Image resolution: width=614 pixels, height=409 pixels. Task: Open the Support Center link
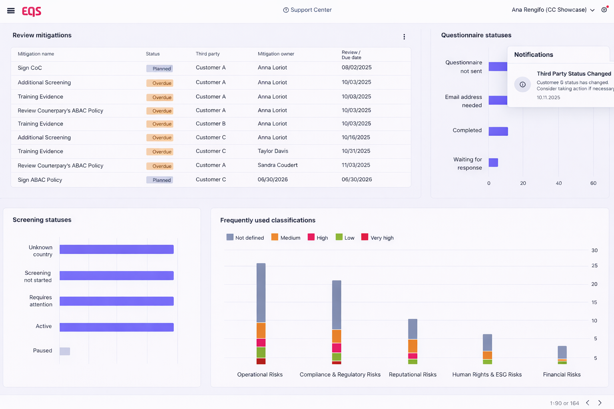point(311,10)
